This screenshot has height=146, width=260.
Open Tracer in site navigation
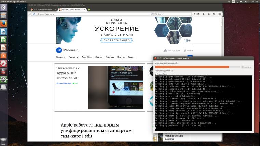click(x=131, y=57)
